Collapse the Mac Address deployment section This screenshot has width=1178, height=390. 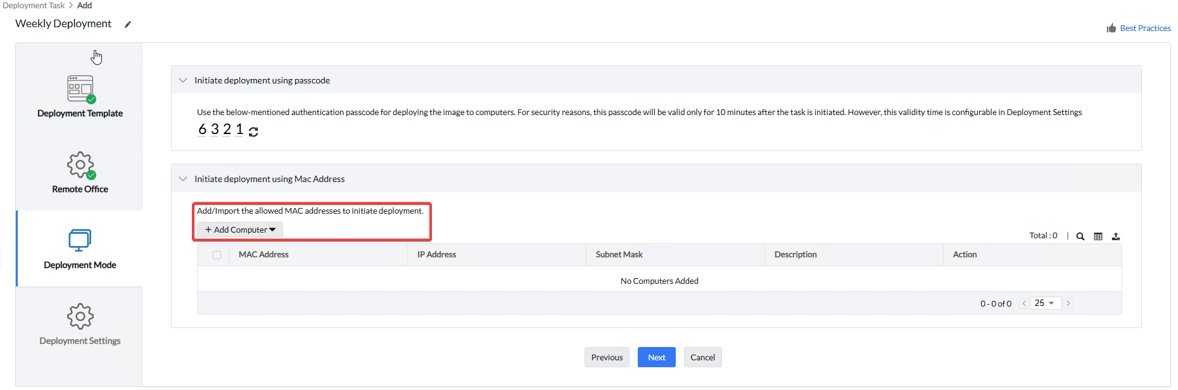coord(183,179)
